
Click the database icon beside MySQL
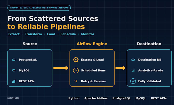(x=14, y=70)
